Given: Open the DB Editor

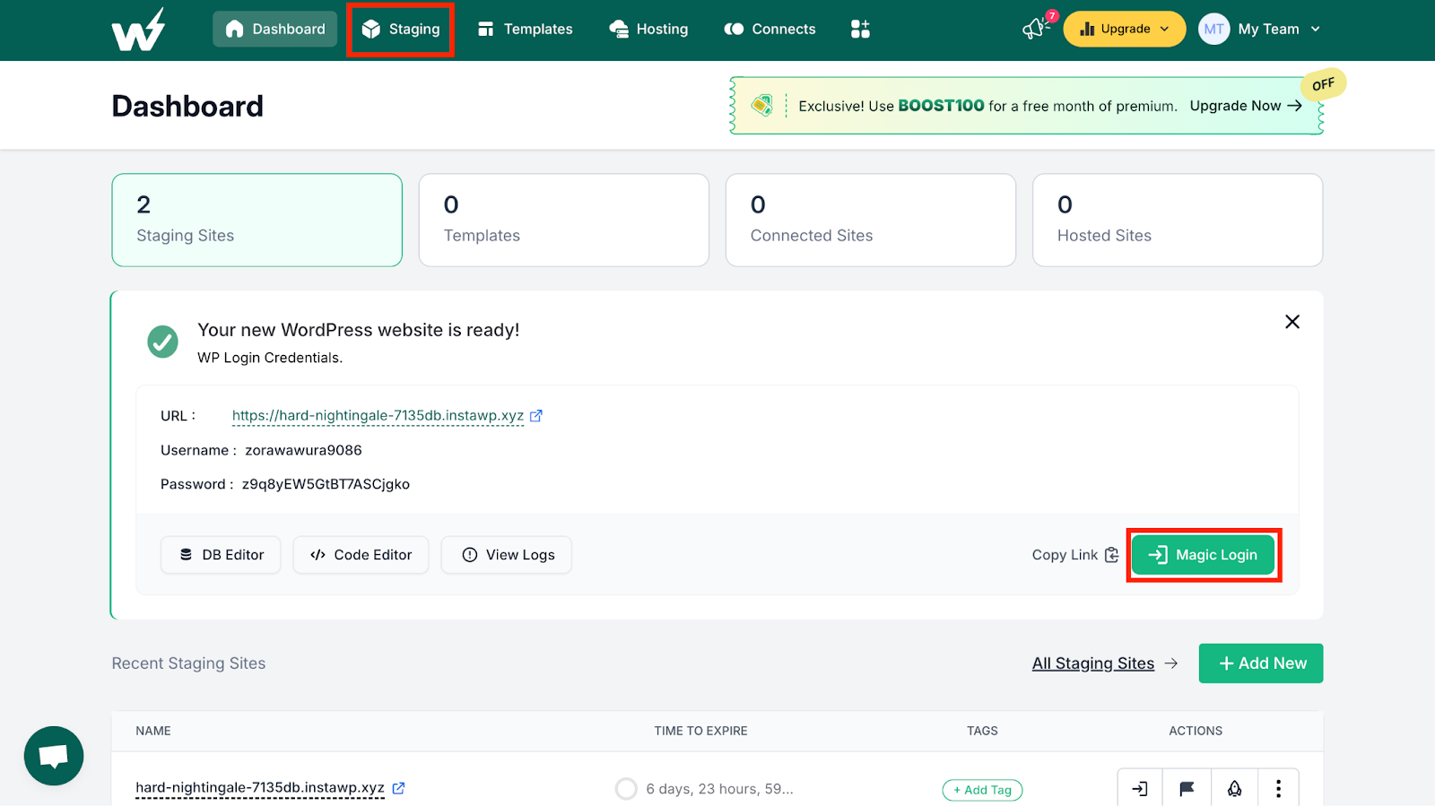Looking at the screenshot, I should pyautogui.click(x=221, y=555).
